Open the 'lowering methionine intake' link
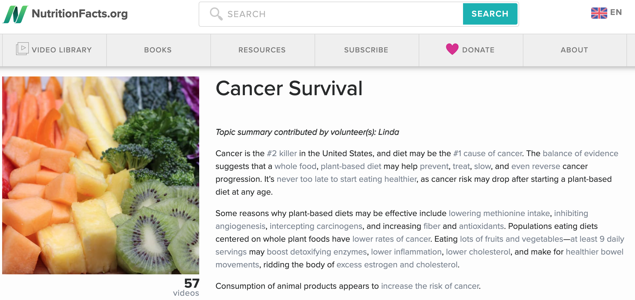Image resolution: width=635 pixels, height=300 pixels. [x=499, y=213]
